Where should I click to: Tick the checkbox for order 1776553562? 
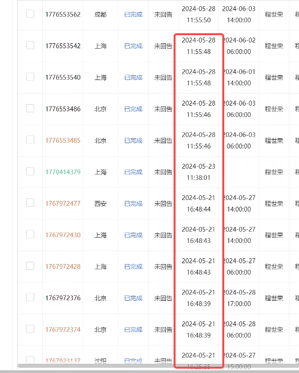tap(30, 14)
